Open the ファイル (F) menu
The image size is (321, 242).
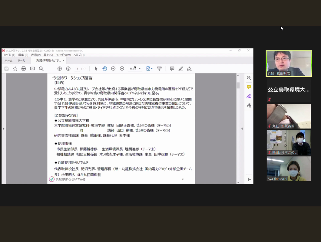pos(9,55)
